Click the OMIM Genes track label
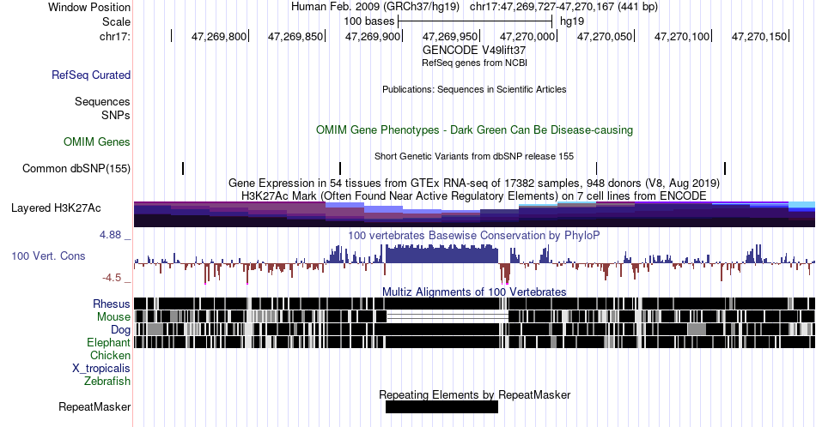Image resolution: width=816 pixels, height=427 pixels. click(97, 141)
